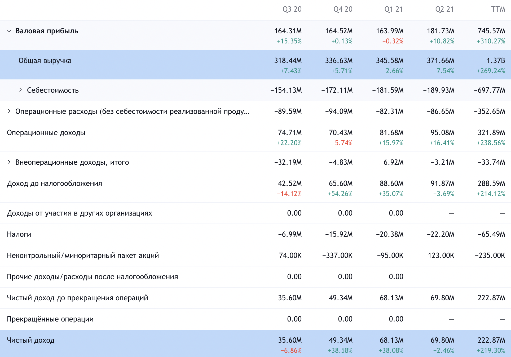Screen dimensions: 511x357
Task: Click minority interest TTM value −235.00K
Action: click(x=490, y=256)
